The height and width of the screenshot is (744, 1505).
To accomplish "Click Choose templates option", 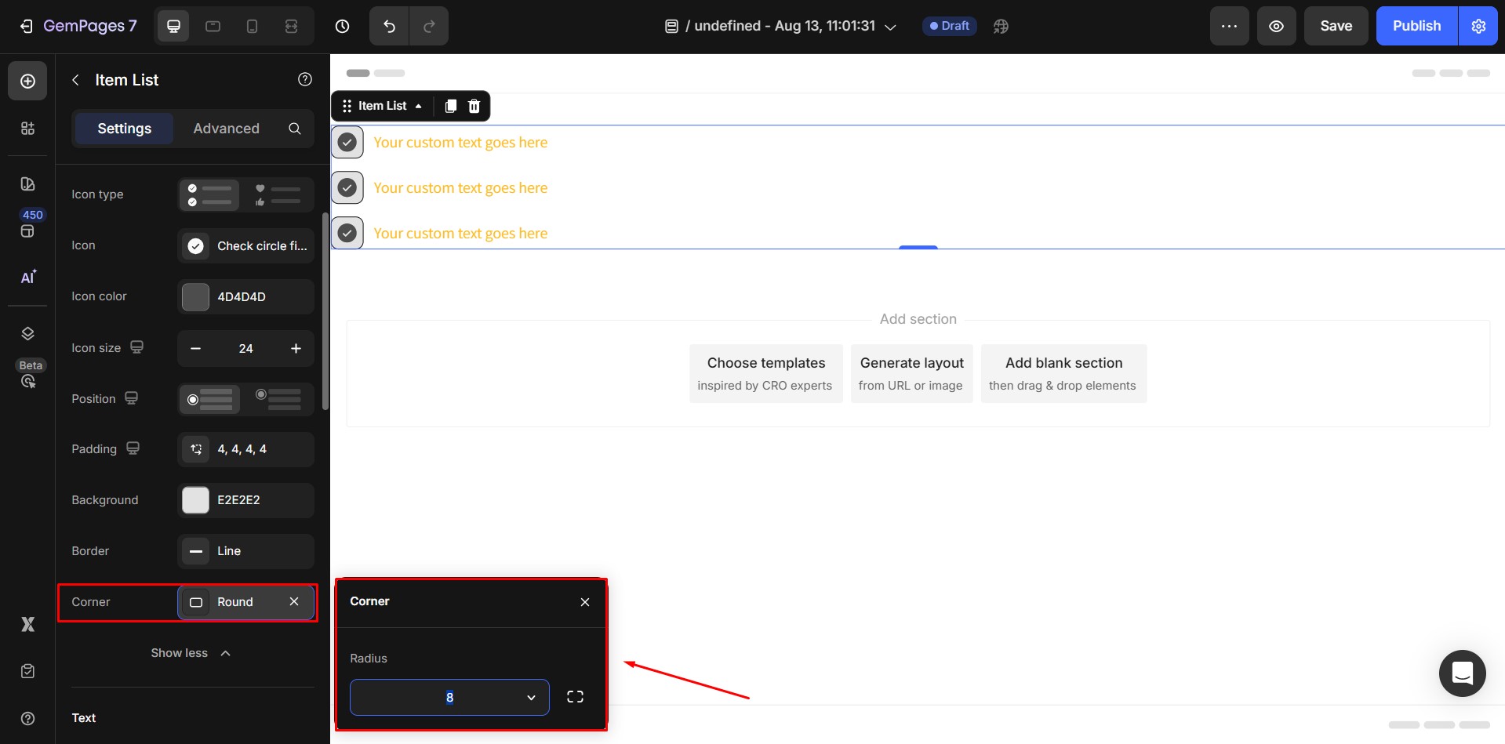I will 765,373.
